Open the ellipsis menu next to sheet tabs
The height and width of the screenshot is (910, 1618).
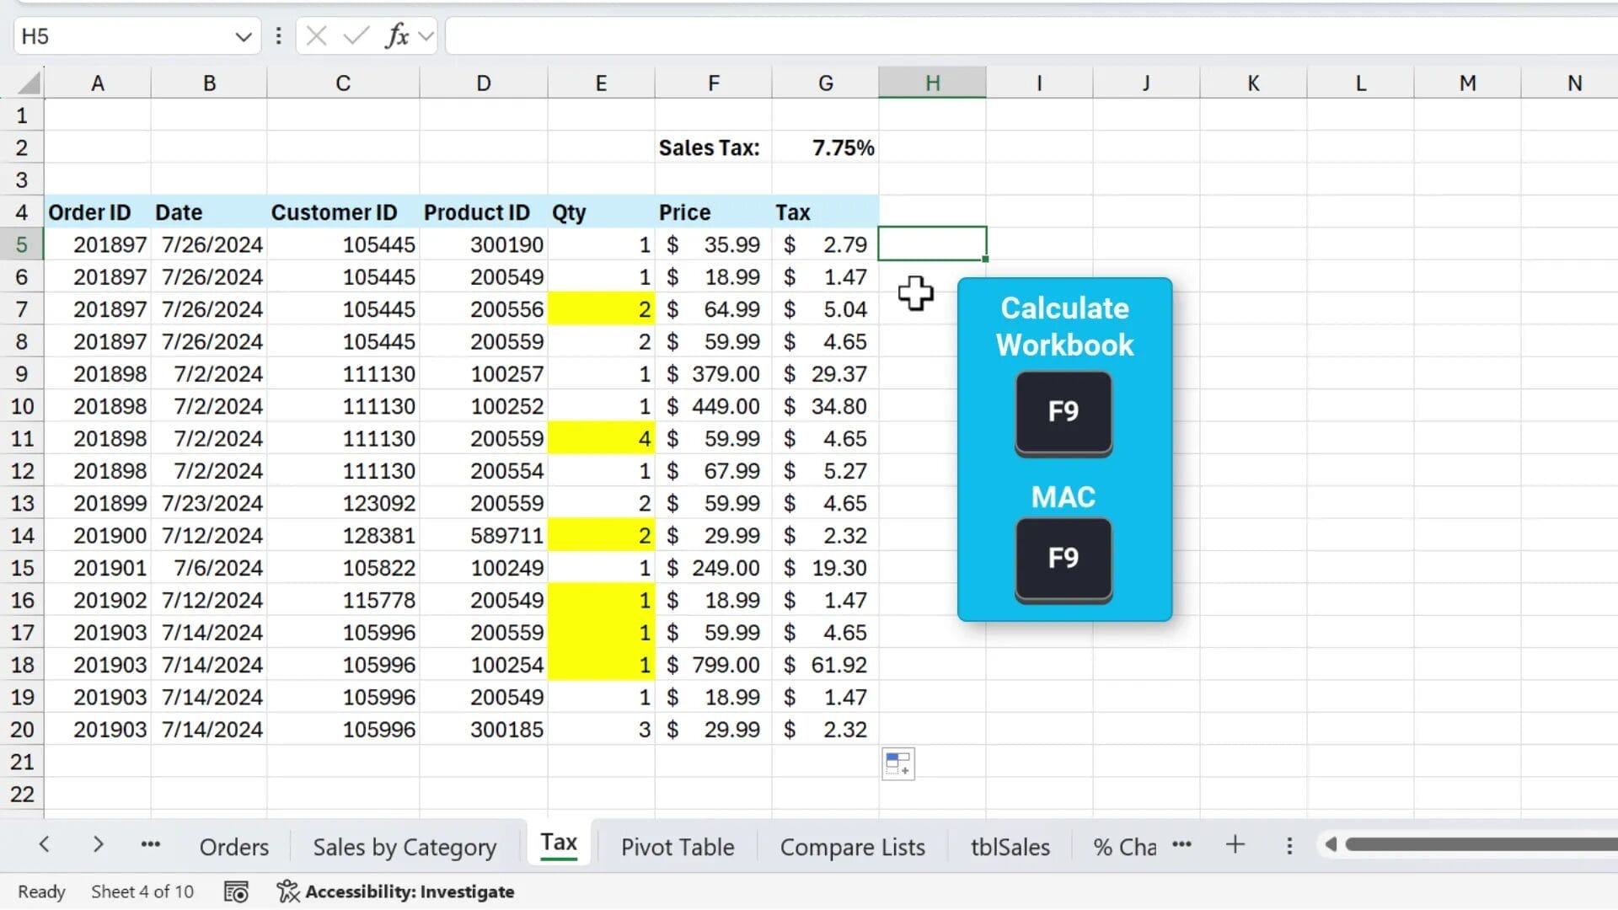click(151, 845)
